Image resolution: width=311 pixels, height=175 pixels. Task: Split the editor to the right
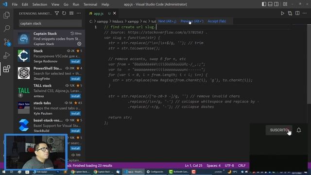(297, 13)
